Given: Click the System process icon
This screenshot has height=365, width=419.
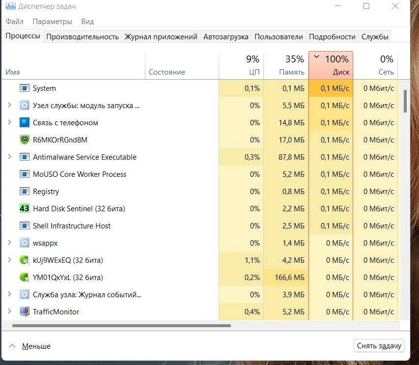Looking at the screenshot, I should pos(25,88).
